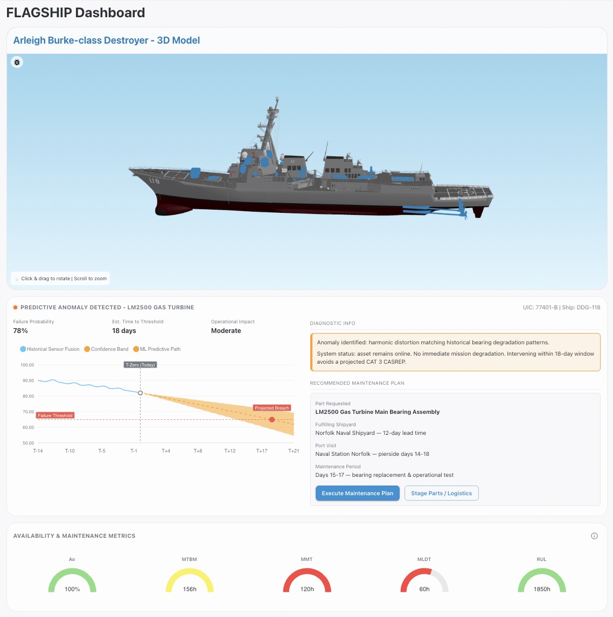This screenshot has width=613, height=617.
Task: Select the Projected Breach red marker point
Action: 272,419
